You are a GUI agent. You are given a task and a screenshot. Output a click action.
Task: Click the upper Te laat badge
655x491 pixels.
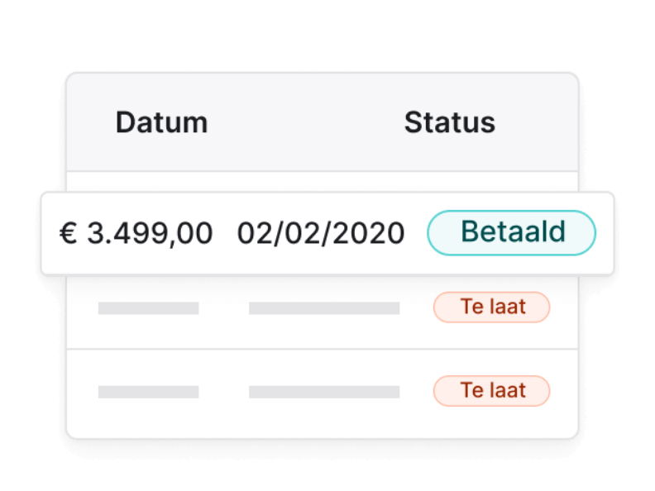click(x=491, y=307)
